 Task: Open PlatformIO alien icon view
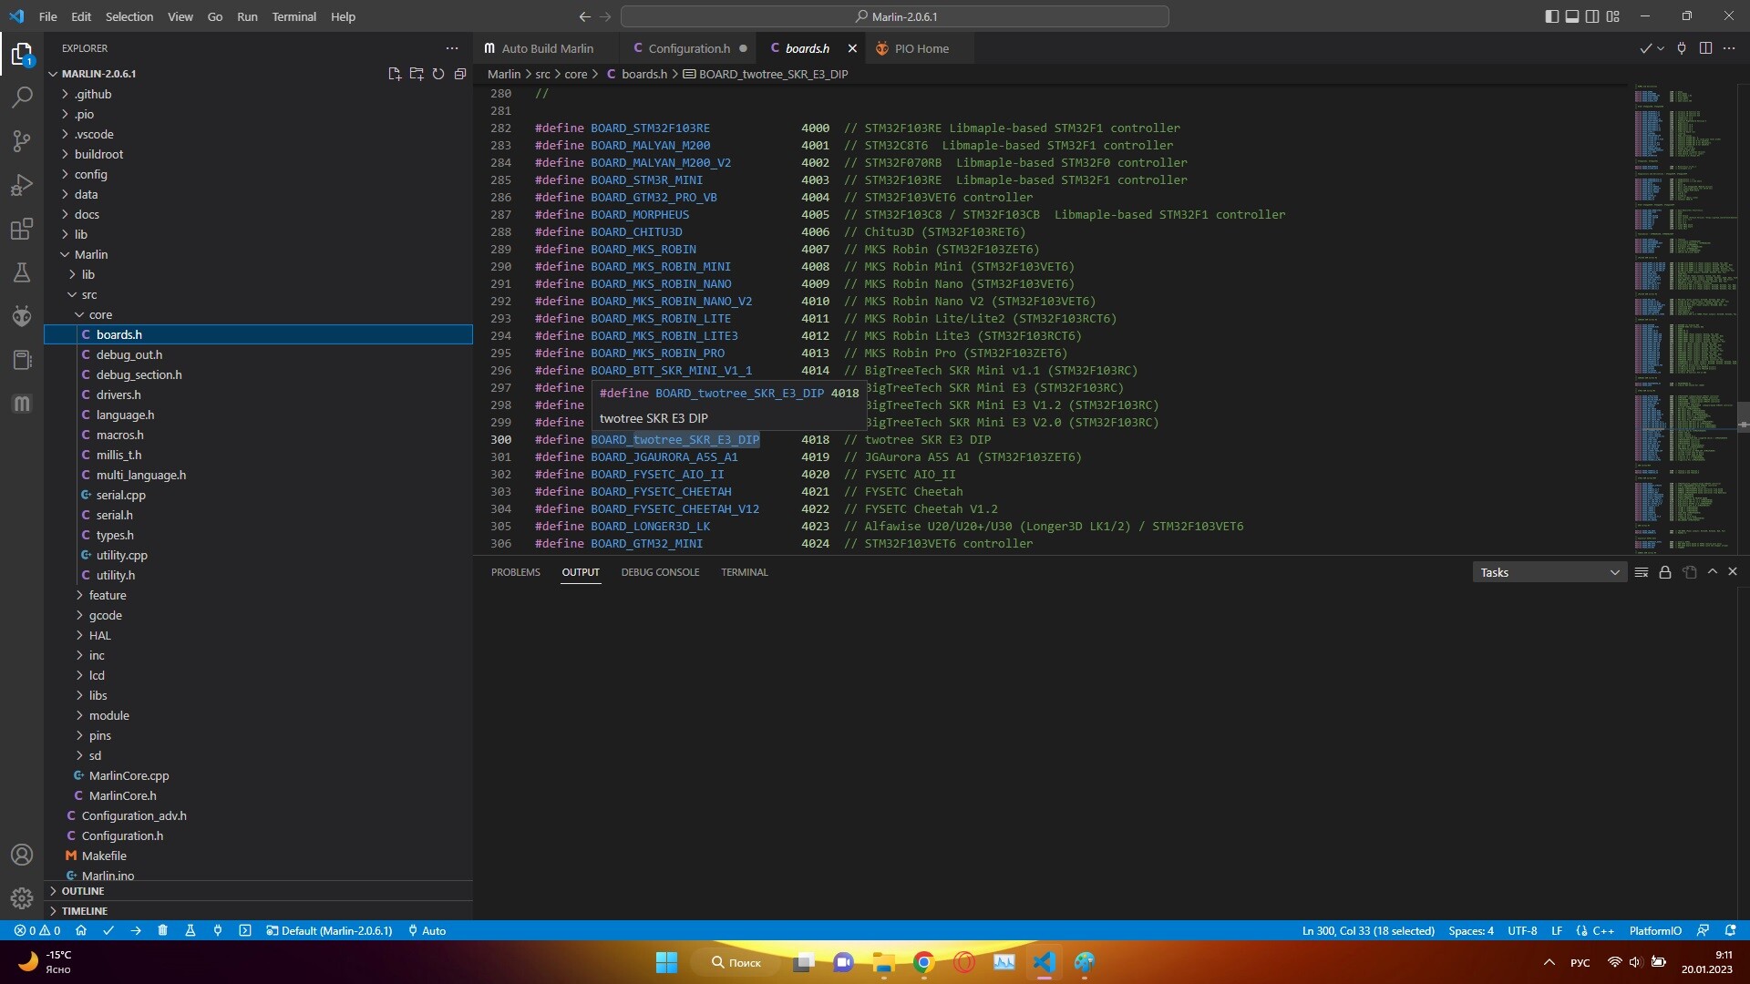(x=22, y=316)
